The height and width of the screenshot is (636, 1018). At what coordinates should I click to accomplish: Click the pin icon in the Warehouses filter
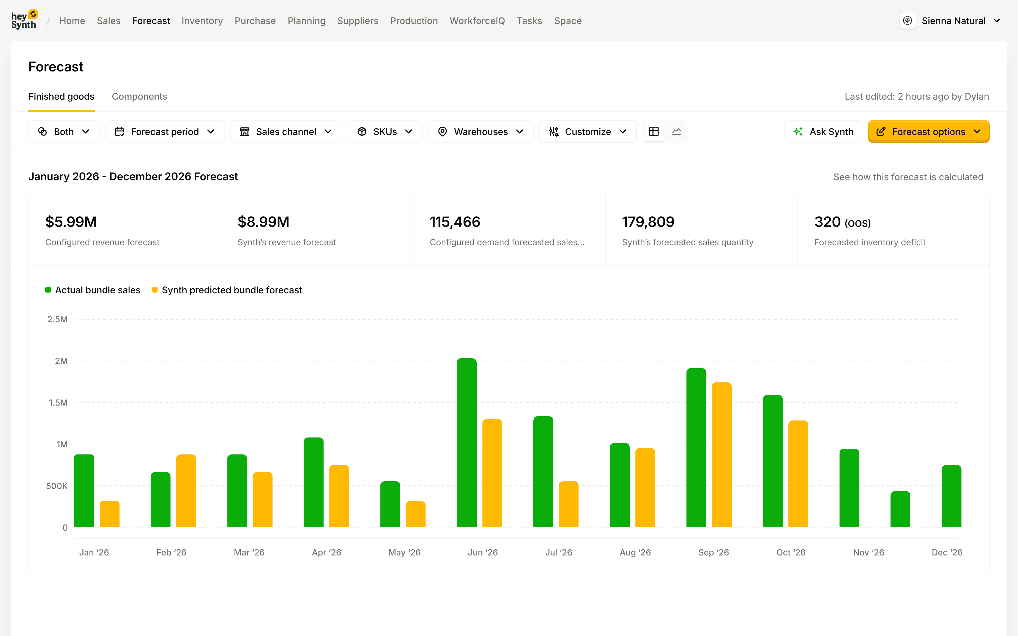[442, 131]
